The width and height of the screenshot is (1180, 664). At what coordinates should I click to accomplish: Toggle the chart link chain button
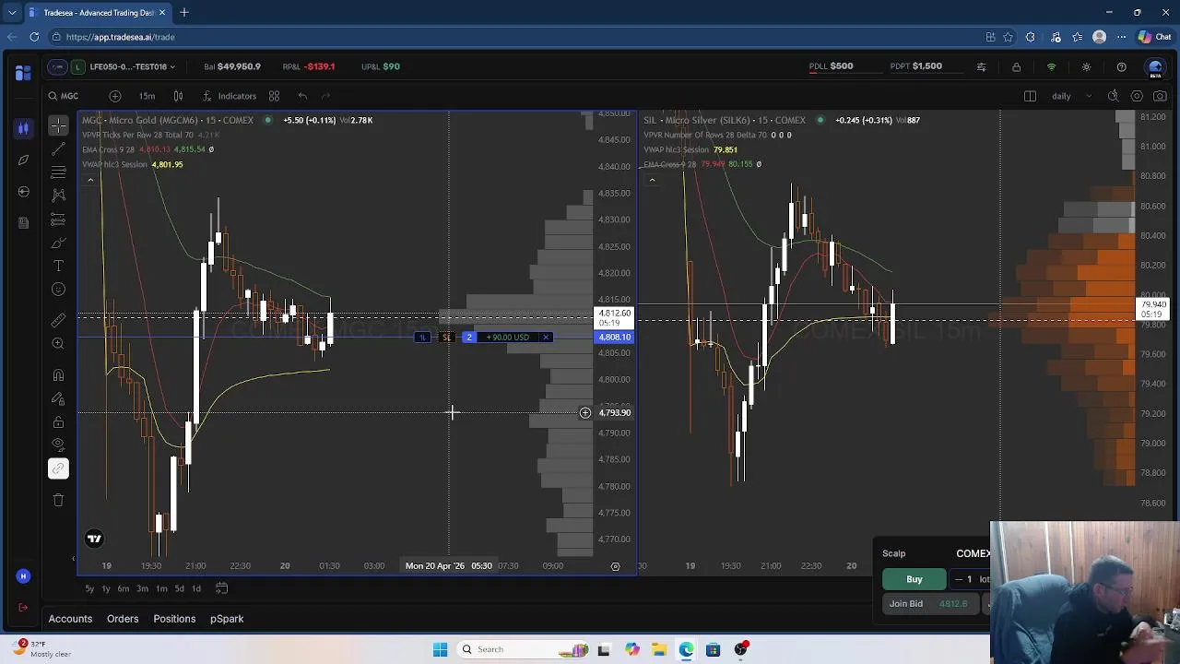click(58, 468)
